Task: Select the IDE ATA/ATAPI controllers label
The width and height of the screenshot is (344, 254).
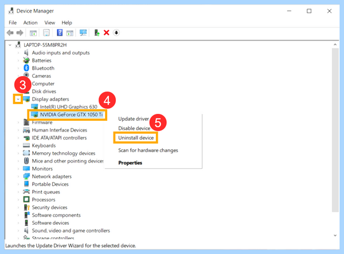Action: pos(59,138)
